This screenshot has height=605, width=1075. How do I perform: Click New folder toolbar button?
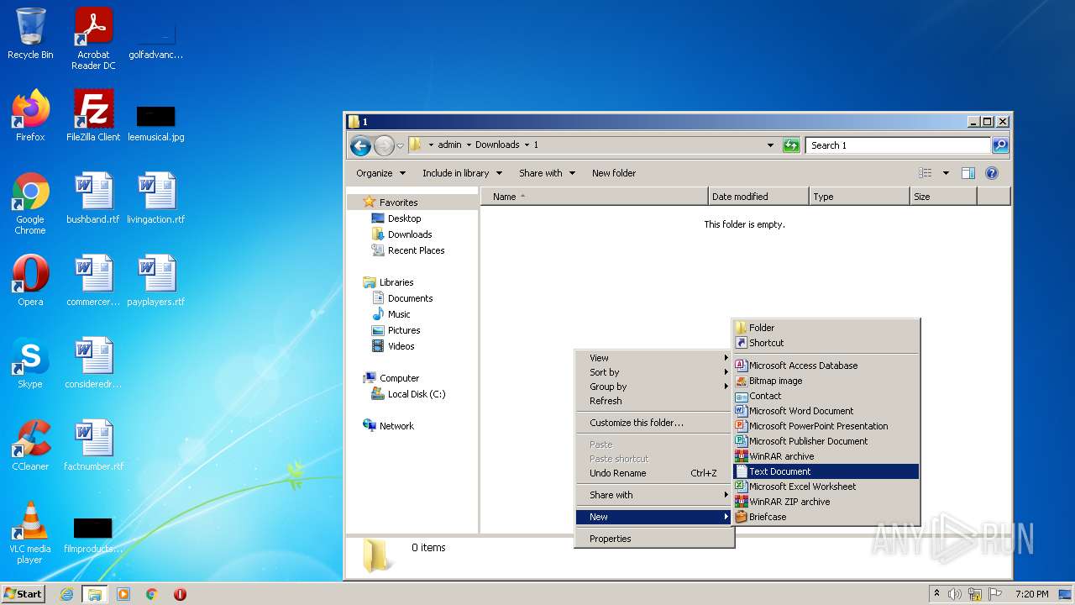point(614,173)
